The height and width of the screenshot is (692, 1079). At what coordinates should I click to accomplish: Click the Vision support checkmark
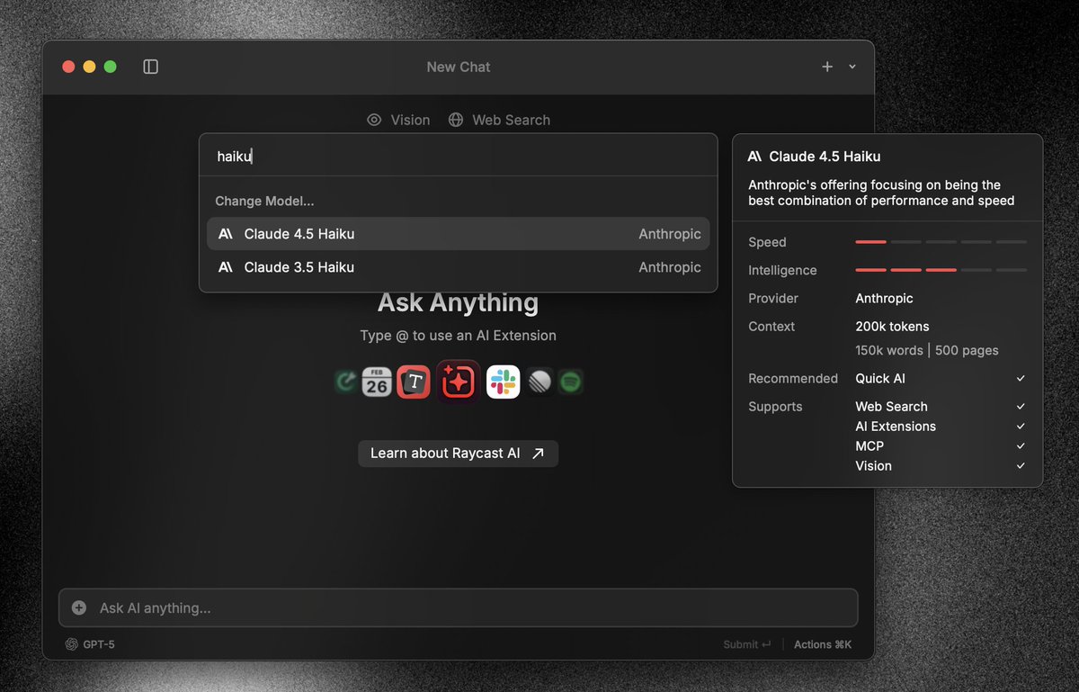pyautogui.click(x=1021, y=466)
